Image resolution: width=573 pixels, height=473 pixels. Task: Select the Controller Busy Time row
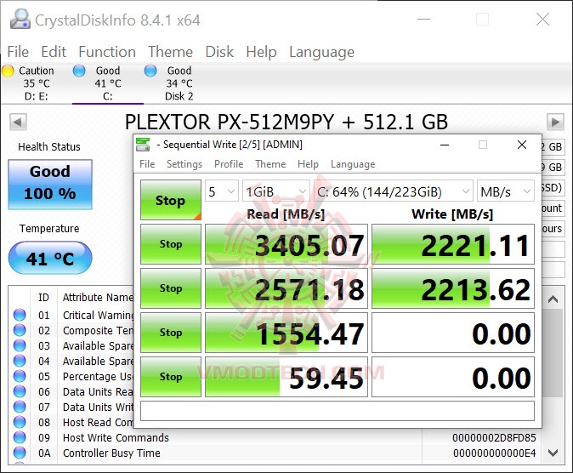click(276, 453)
